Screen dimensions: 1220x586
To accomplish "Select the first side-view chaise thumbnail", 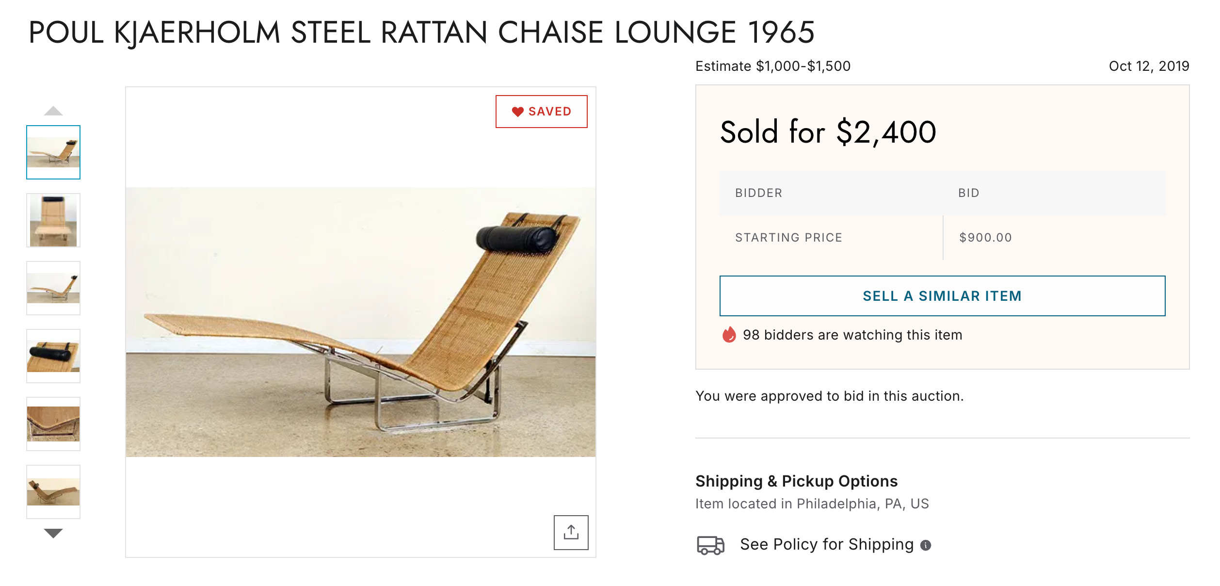I will click(x=53, y=152).
